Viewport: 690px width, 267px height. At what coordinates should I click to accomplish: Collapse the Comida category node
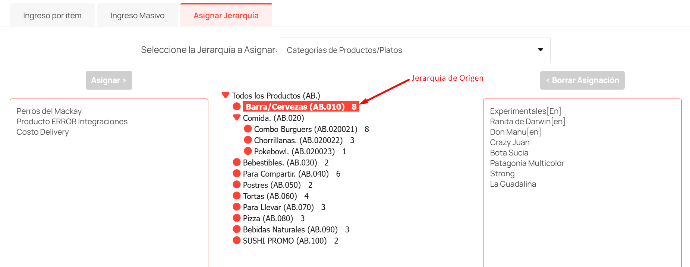click(x=236, y=118)
